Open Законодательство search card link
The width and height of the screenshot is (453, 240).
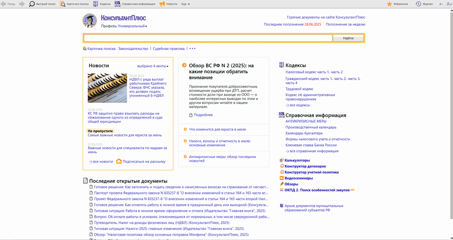(x=133, y=49)
